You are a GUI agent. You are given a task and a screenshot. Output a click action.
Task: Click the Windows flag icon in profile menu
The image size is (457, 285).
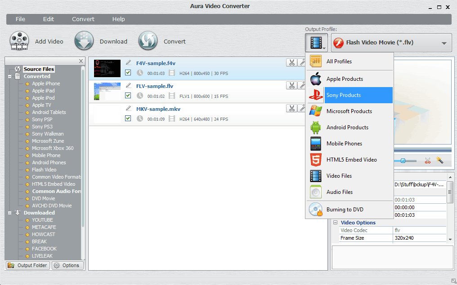(316, 111)
